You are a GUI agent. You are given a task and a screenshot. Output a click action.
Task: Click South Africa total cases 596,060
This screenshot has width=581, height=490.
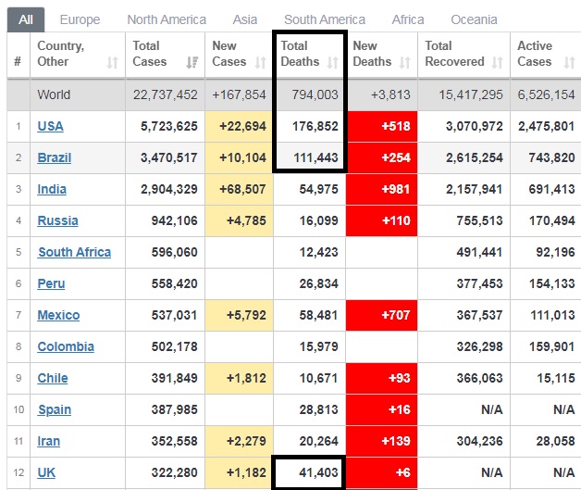pyautogui.click(x=174, y=253)
